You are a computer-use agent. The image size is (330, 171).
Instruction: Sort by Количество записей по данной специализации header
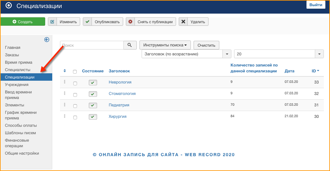[254, 68]
